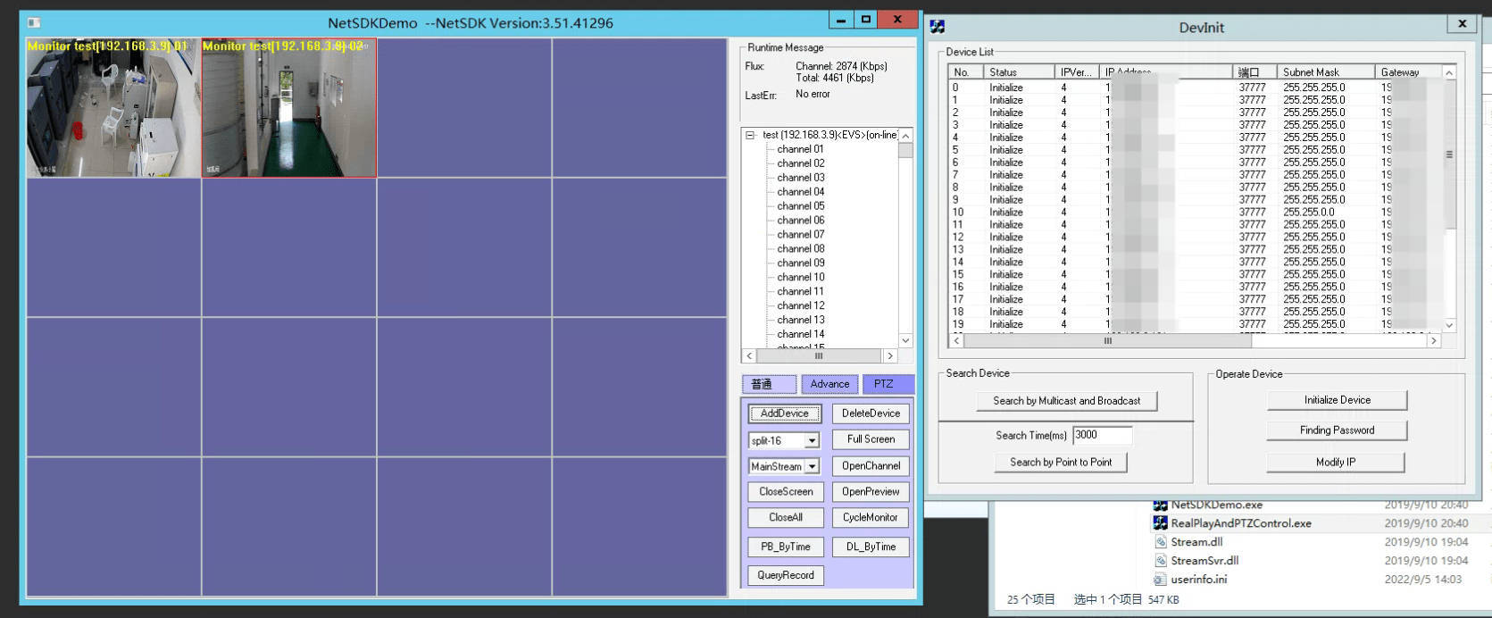The width and height of the screenshot is (1492, 618).
Task: Click the Device List horizontal scroll-left arrow
Action: (957, 340)
